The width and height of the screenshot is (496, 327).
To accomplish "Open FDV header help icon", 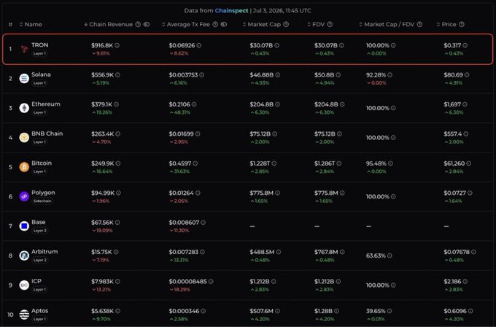I will pyautogui.click(x=330, y=24).
